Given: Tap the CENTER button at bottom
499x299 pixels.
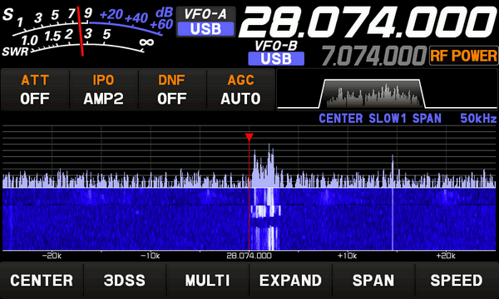Looking at the screenshot, I should [42, 280].
